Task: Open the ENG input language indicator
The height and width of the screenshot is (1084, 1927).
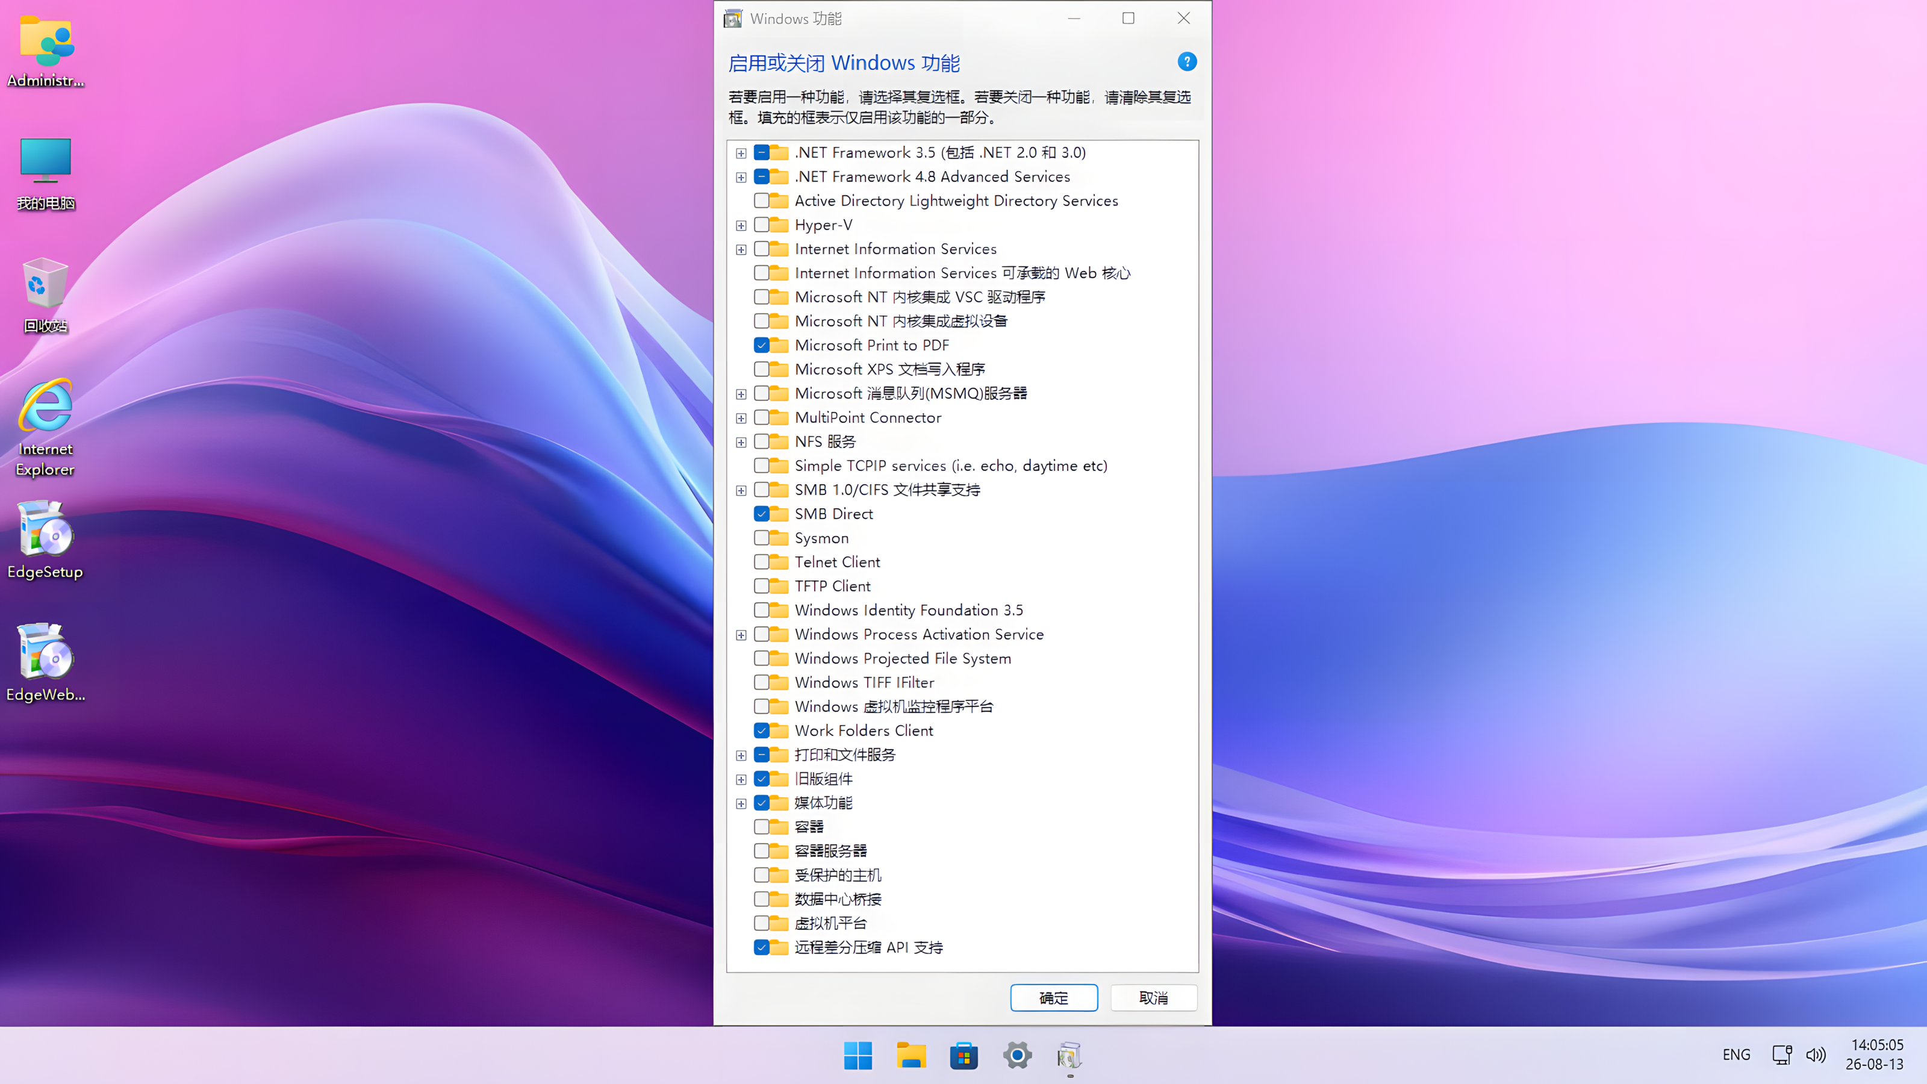Action: [1736, 1055]
